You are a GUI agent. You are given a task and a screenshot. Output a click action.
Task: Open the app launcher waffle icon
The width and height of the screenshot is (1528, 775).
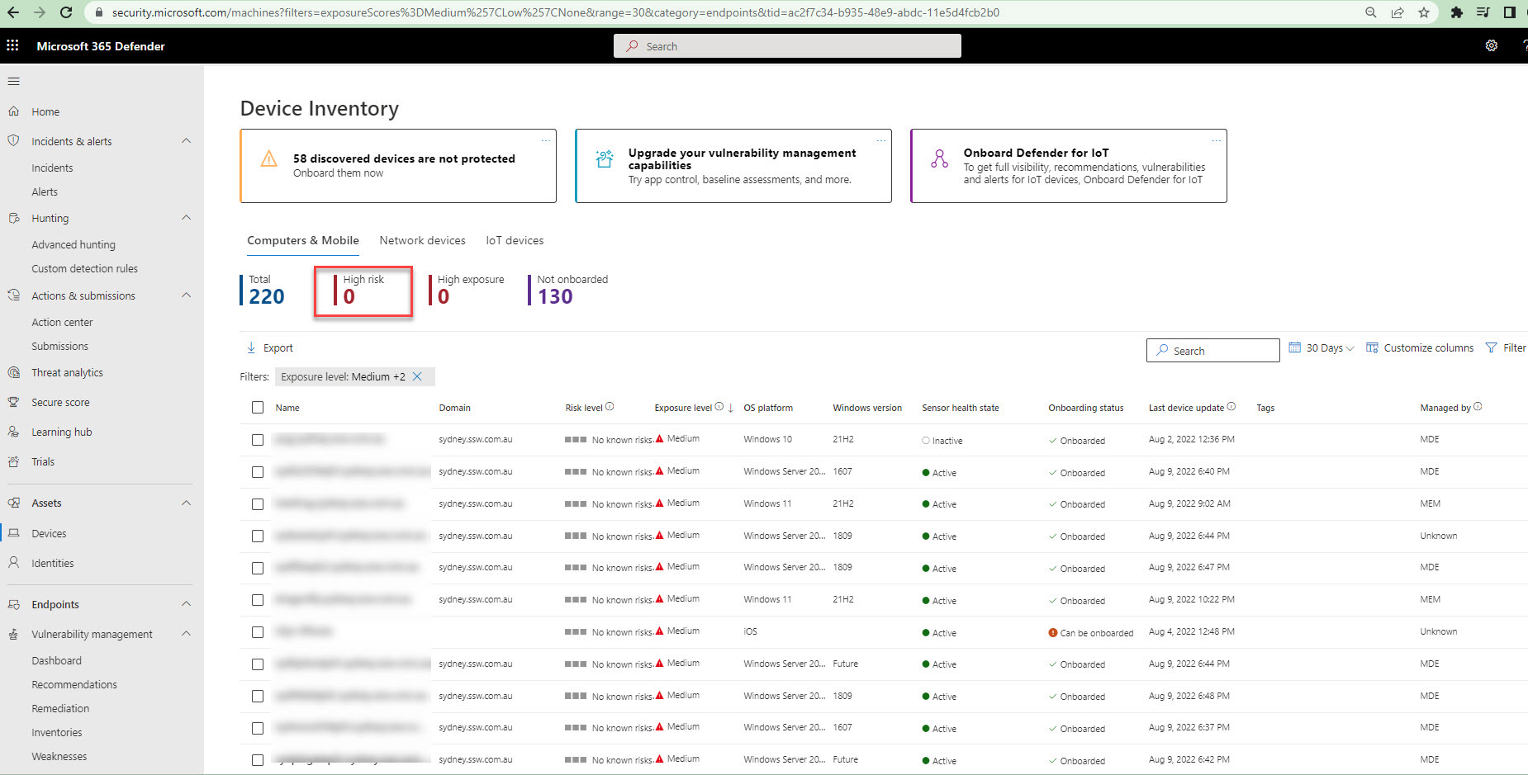[x=12, y=45]
